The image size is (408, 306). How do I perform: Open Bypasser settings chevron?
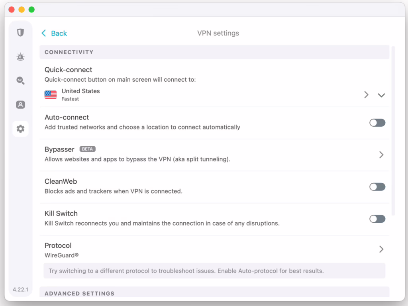click(x=381, y=155)
